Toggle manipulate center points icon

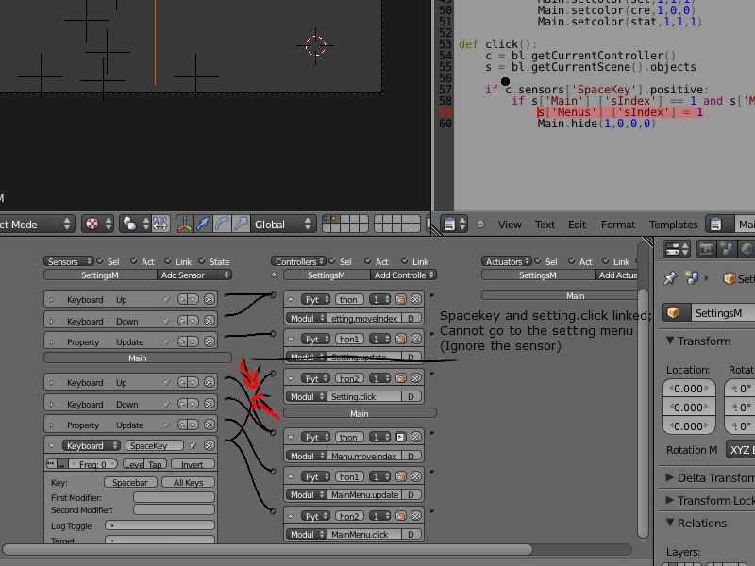coord(160,224)
